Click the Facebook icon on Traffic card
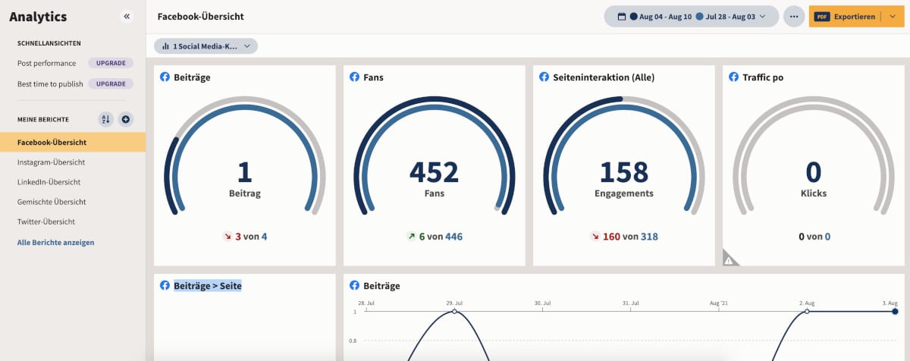 [733, 77]
